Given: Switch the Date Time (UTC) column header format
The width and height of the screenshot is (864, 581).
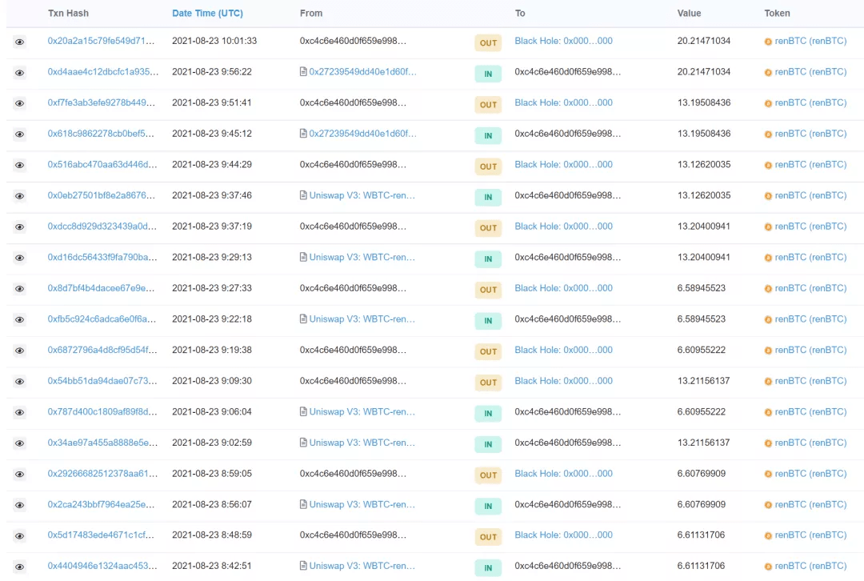Looking at the screenshot, I should (207, 14).
